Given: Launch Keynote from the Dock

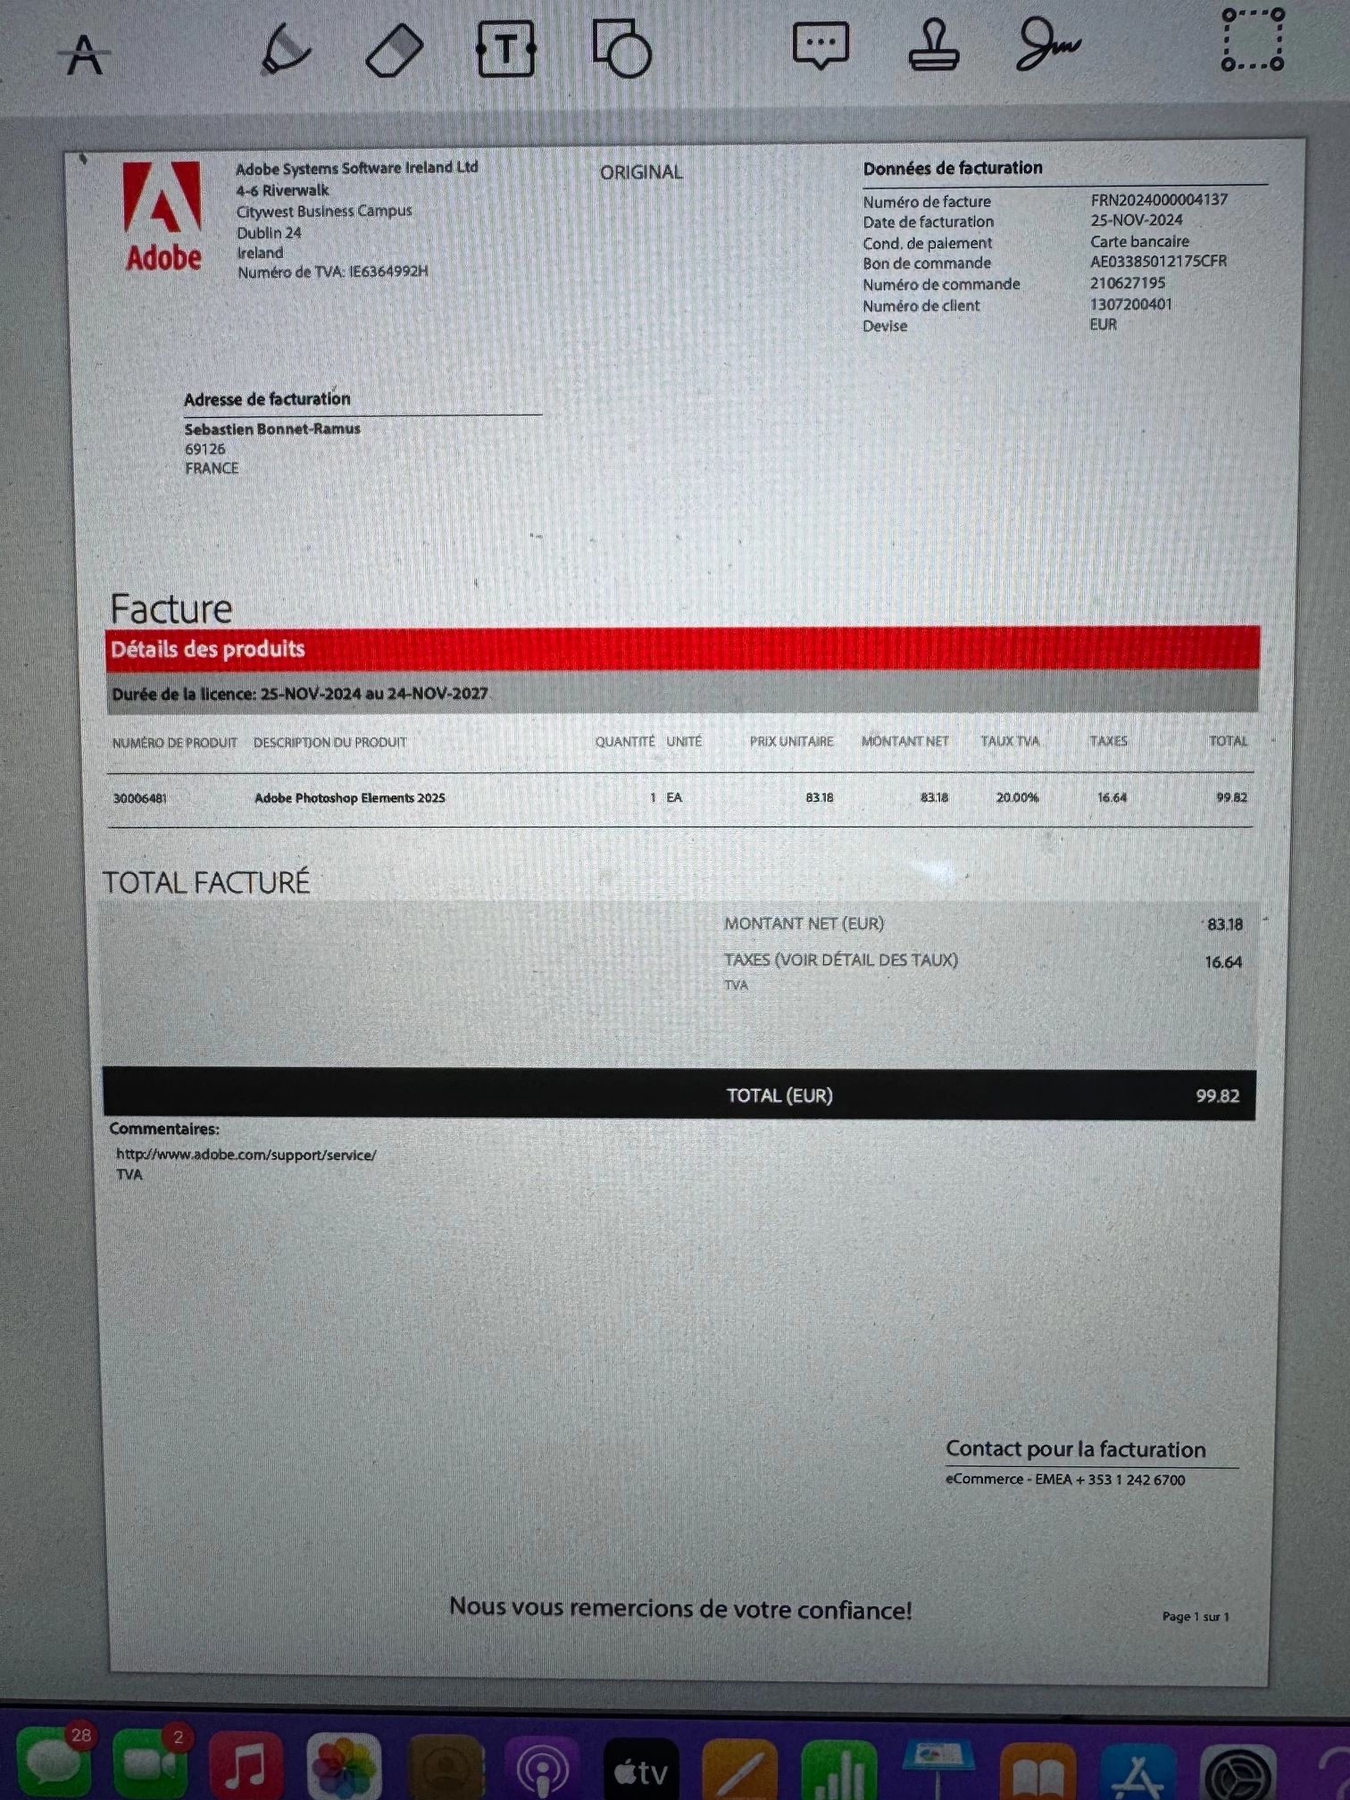Looking at the screenshot, I should (937, 1770).
